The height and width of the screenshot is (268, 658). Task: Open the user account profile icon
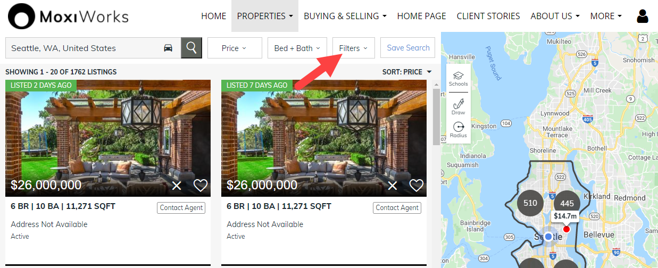pyautogui.click(x=643, y=16)
